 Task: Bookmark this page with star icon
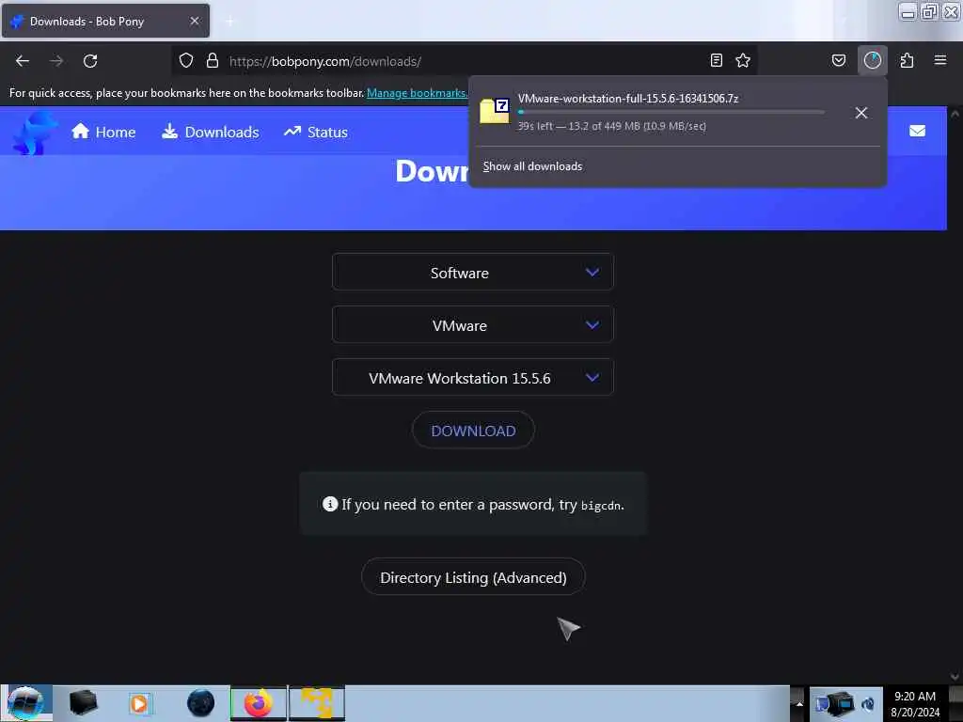743,60
